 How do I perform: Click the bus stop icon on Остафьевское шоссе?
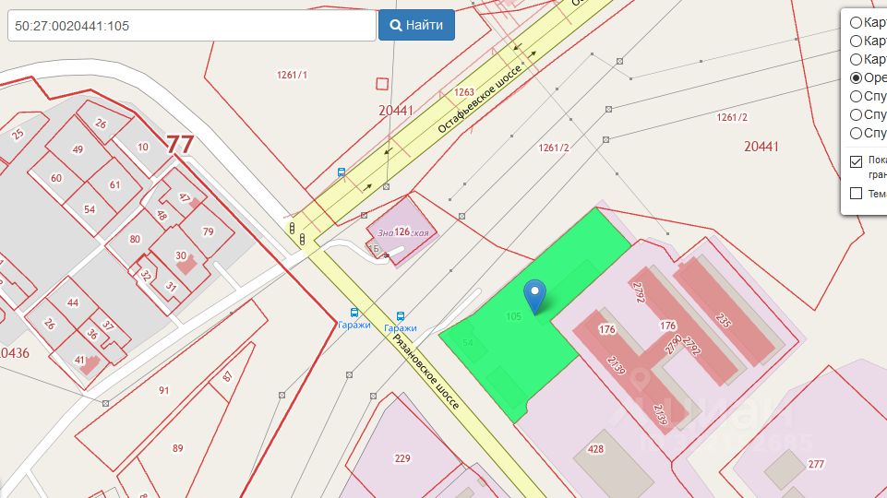coord(342,172)
